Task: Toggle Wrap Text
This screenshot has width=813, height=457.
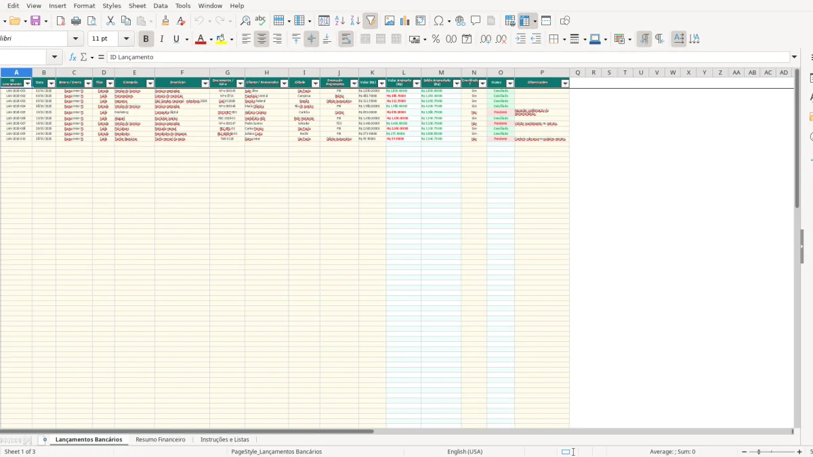Action: 346,39
